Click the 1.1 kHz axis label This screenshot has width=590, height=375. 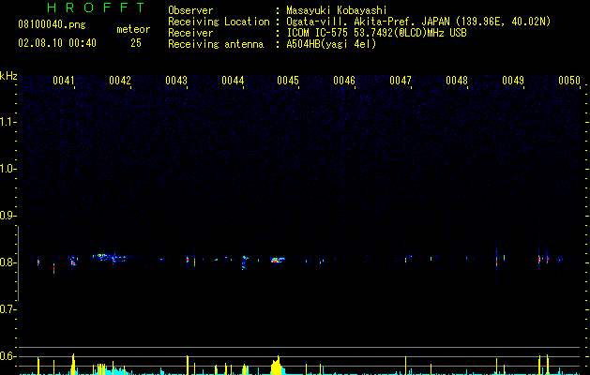(x=8, y=122)
